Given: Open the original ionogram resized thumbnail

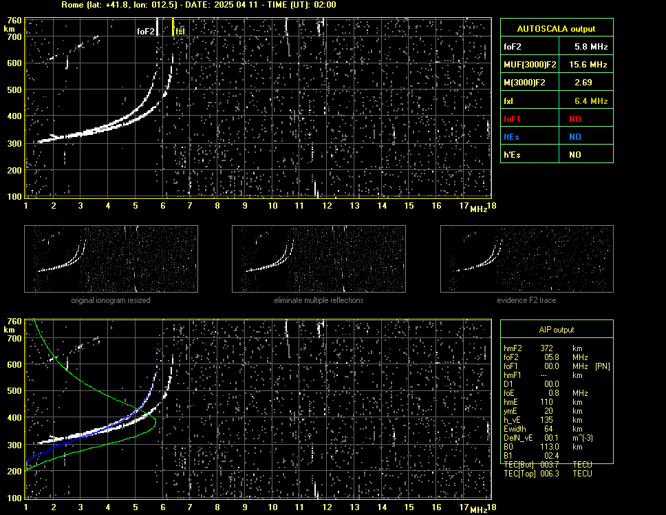Looking at the screenshot, I should pyautogui.click(x=111, y=259).
